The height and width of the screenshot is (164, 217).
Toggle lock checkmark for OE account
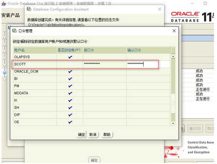tap(70, 122)
